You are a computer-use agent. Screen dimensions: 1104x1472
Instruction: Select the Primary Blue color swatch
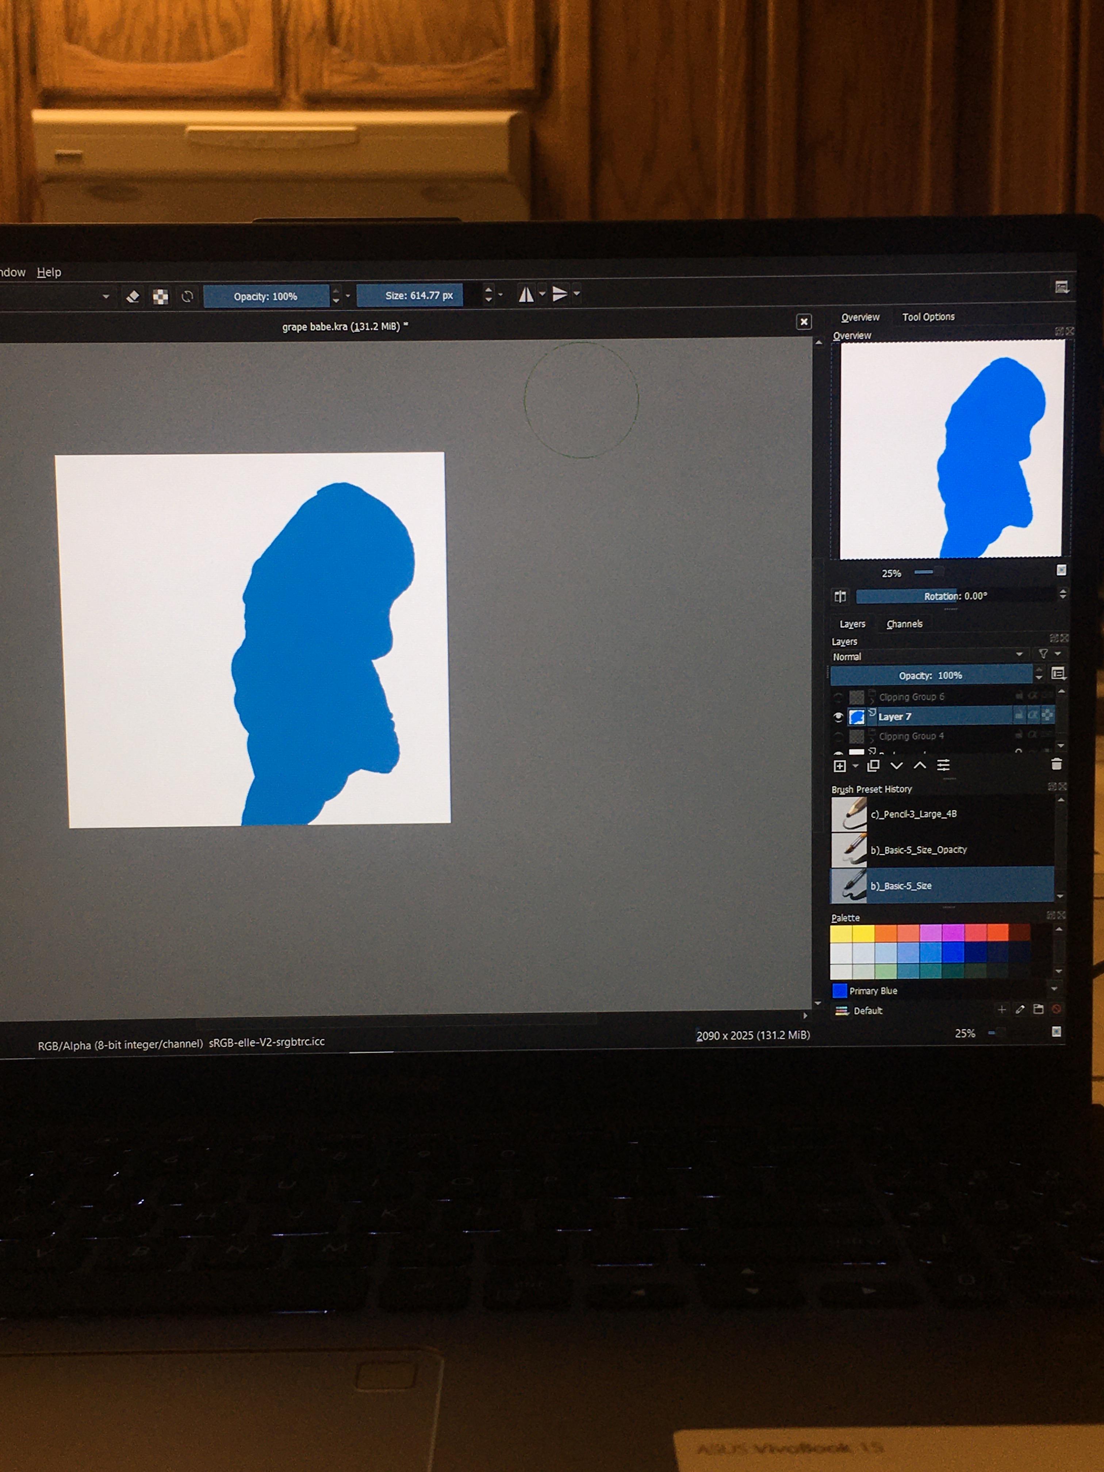[x=840, y=991]
